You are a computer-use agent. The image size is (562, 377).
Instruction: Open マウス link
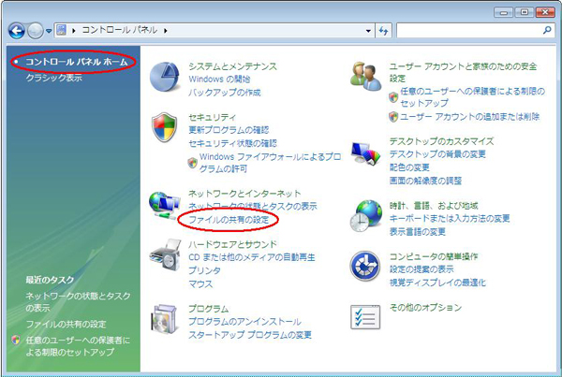click(x=200, y=283)
